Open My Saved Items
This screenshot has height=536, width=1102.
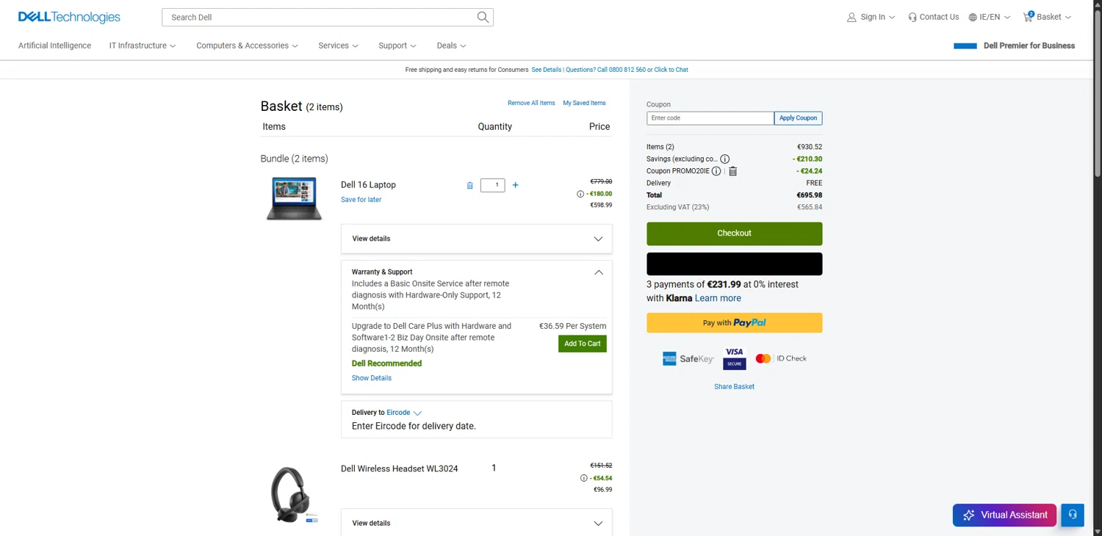point(584,103)
